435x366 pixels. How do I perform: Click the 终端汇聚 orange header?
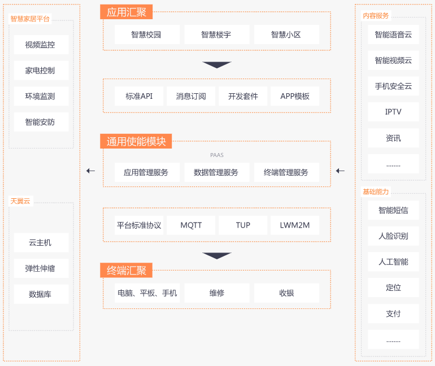[x=126, y=271]
